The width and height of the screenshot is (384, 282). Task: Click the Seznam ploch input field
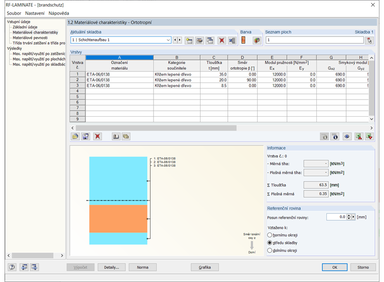315,40
